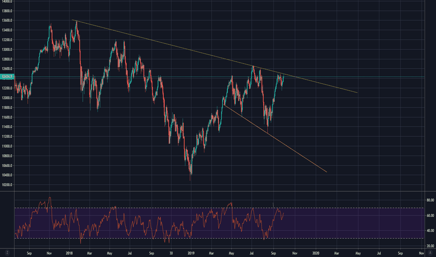
Task: Click the 12000.0 price axis label
Action: [x=7, y=98]
